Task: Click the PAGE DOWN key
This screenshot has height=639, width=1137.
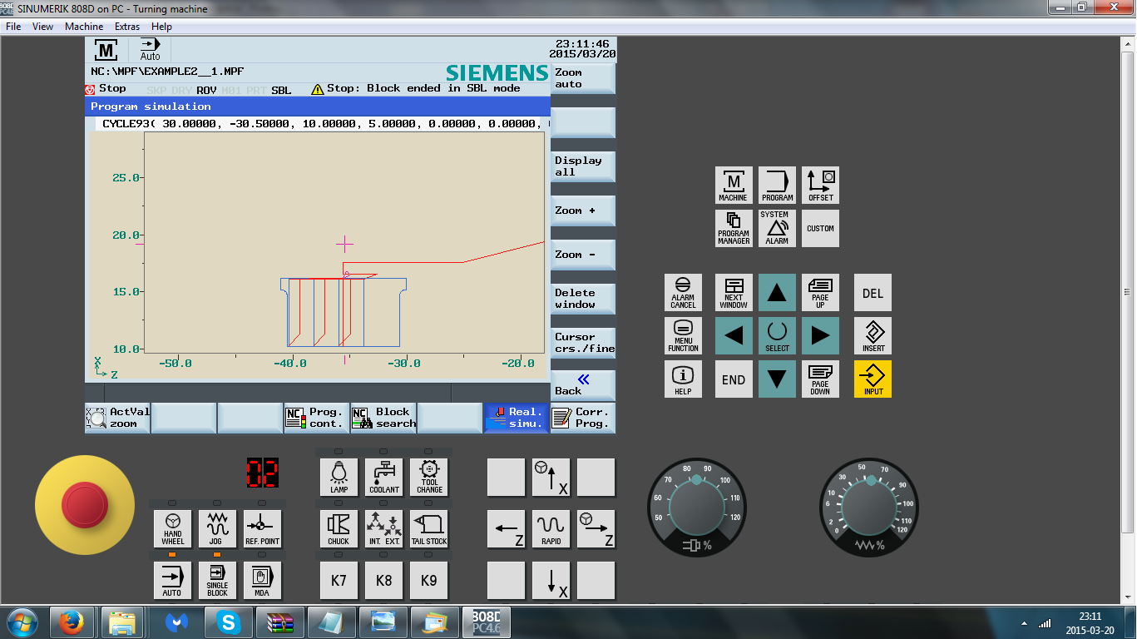Action: (820, 379)
